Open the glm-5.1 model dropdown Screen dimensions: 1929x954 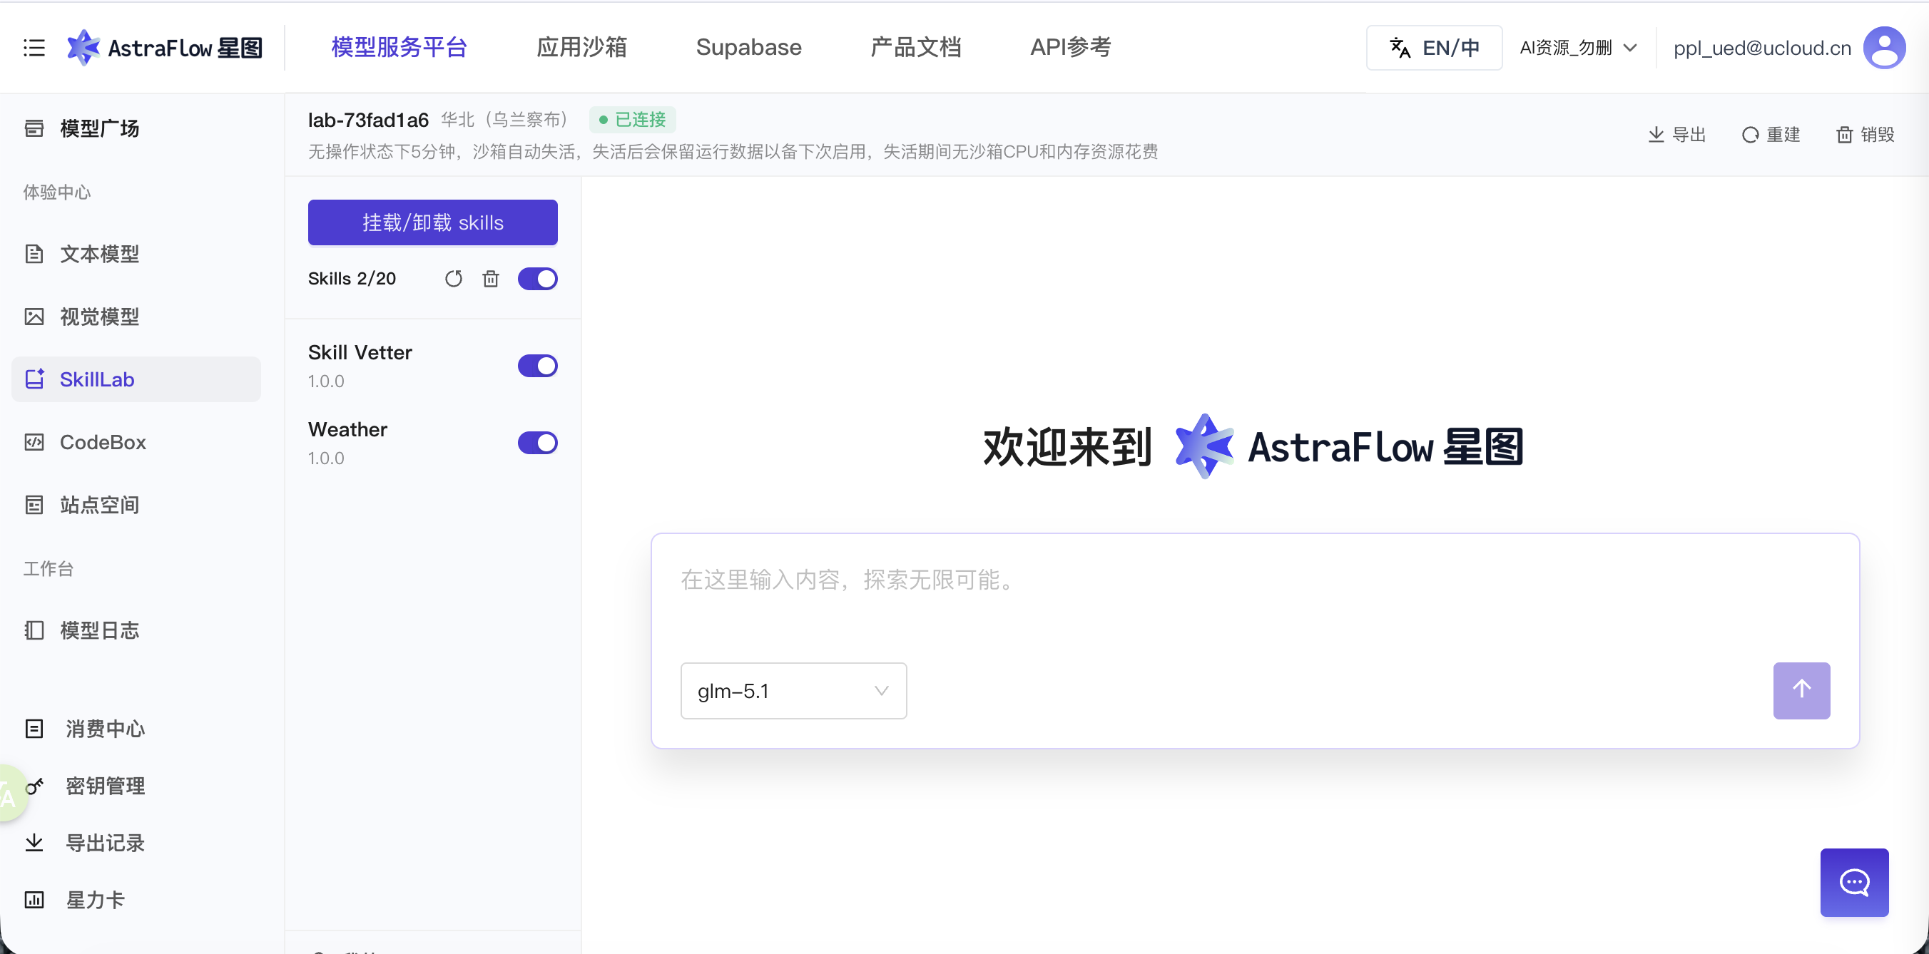[793, 691]
